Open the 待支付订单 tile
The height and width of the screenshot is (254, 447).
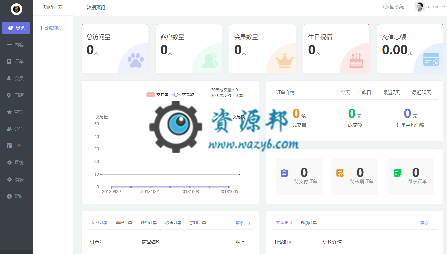(299, 176)
